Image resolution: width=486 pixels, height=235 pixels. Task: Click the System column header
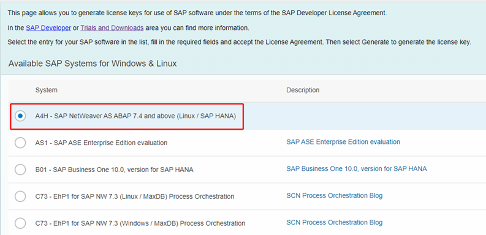tap(46, 90)
